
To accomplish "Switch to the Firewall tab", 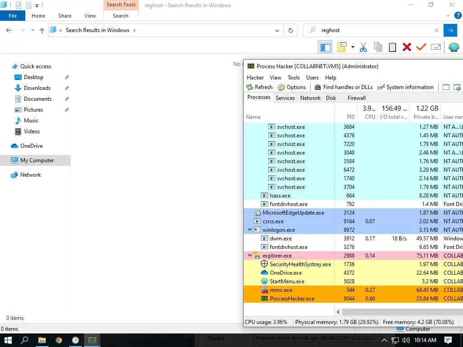I will tap(356, 98).
